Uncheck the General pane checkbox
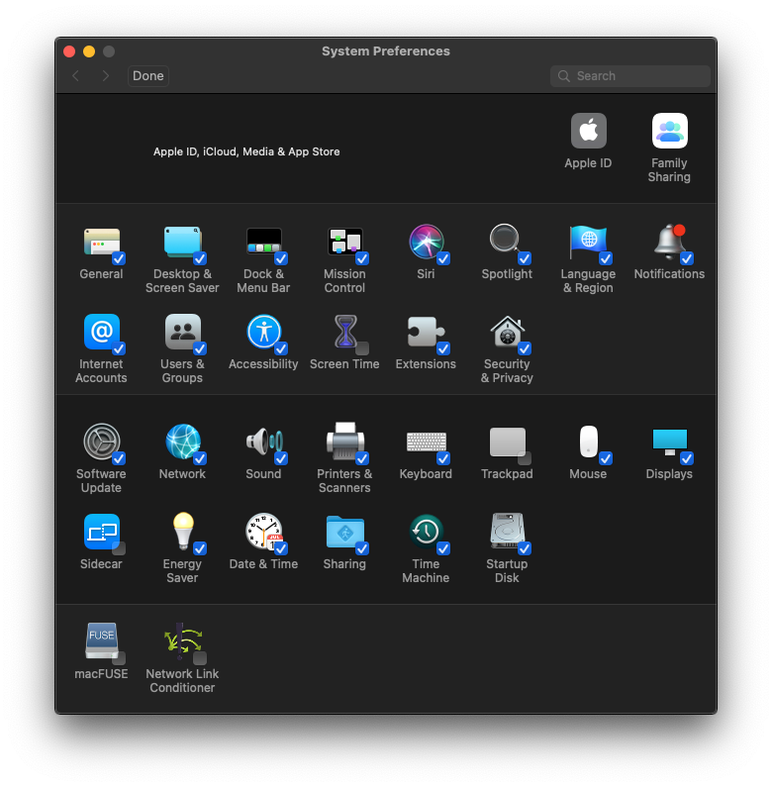 point(119,258)
